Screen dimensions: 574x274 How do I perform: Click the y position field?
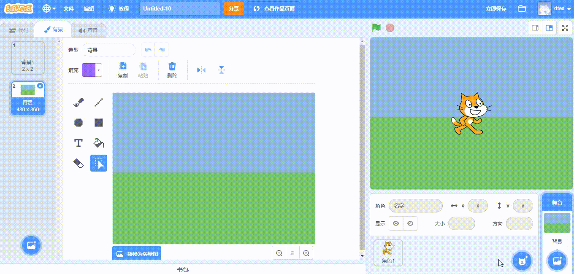(x=523, y=206)
